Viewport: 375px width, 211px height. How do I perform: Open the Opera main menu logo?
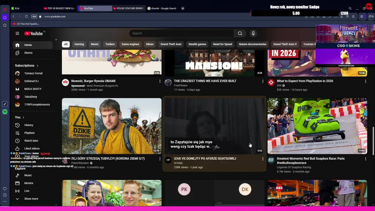5,9
